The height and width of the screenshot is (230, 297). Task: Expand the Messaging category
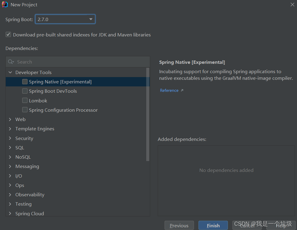coord(10,166)
